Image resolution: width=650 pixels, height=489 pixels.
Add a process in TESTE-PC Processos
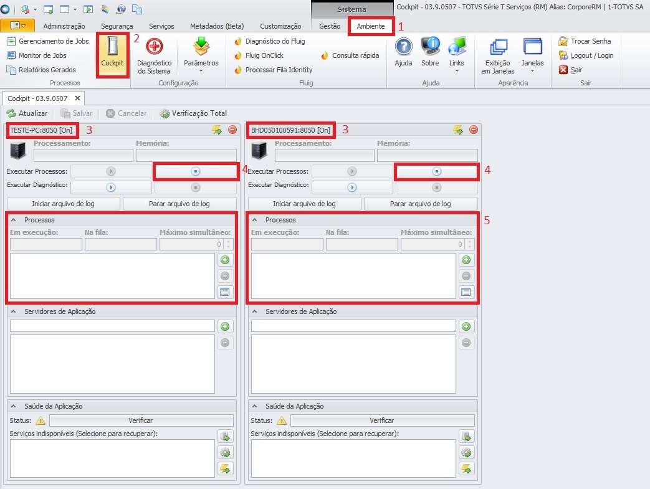[x=225, y=260]
